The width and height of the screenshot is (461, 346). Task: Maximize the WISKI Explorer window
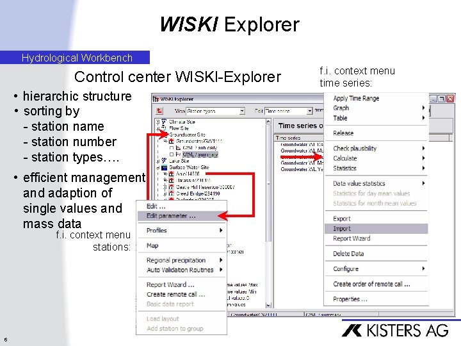[x=441, y=99]
